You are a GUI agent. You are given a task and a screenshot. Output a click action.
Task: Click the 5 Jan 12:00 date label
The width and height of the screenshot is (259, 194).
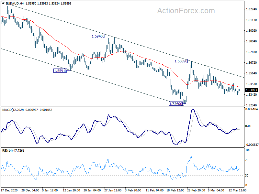pyautogui.click(x=50, y=190)
